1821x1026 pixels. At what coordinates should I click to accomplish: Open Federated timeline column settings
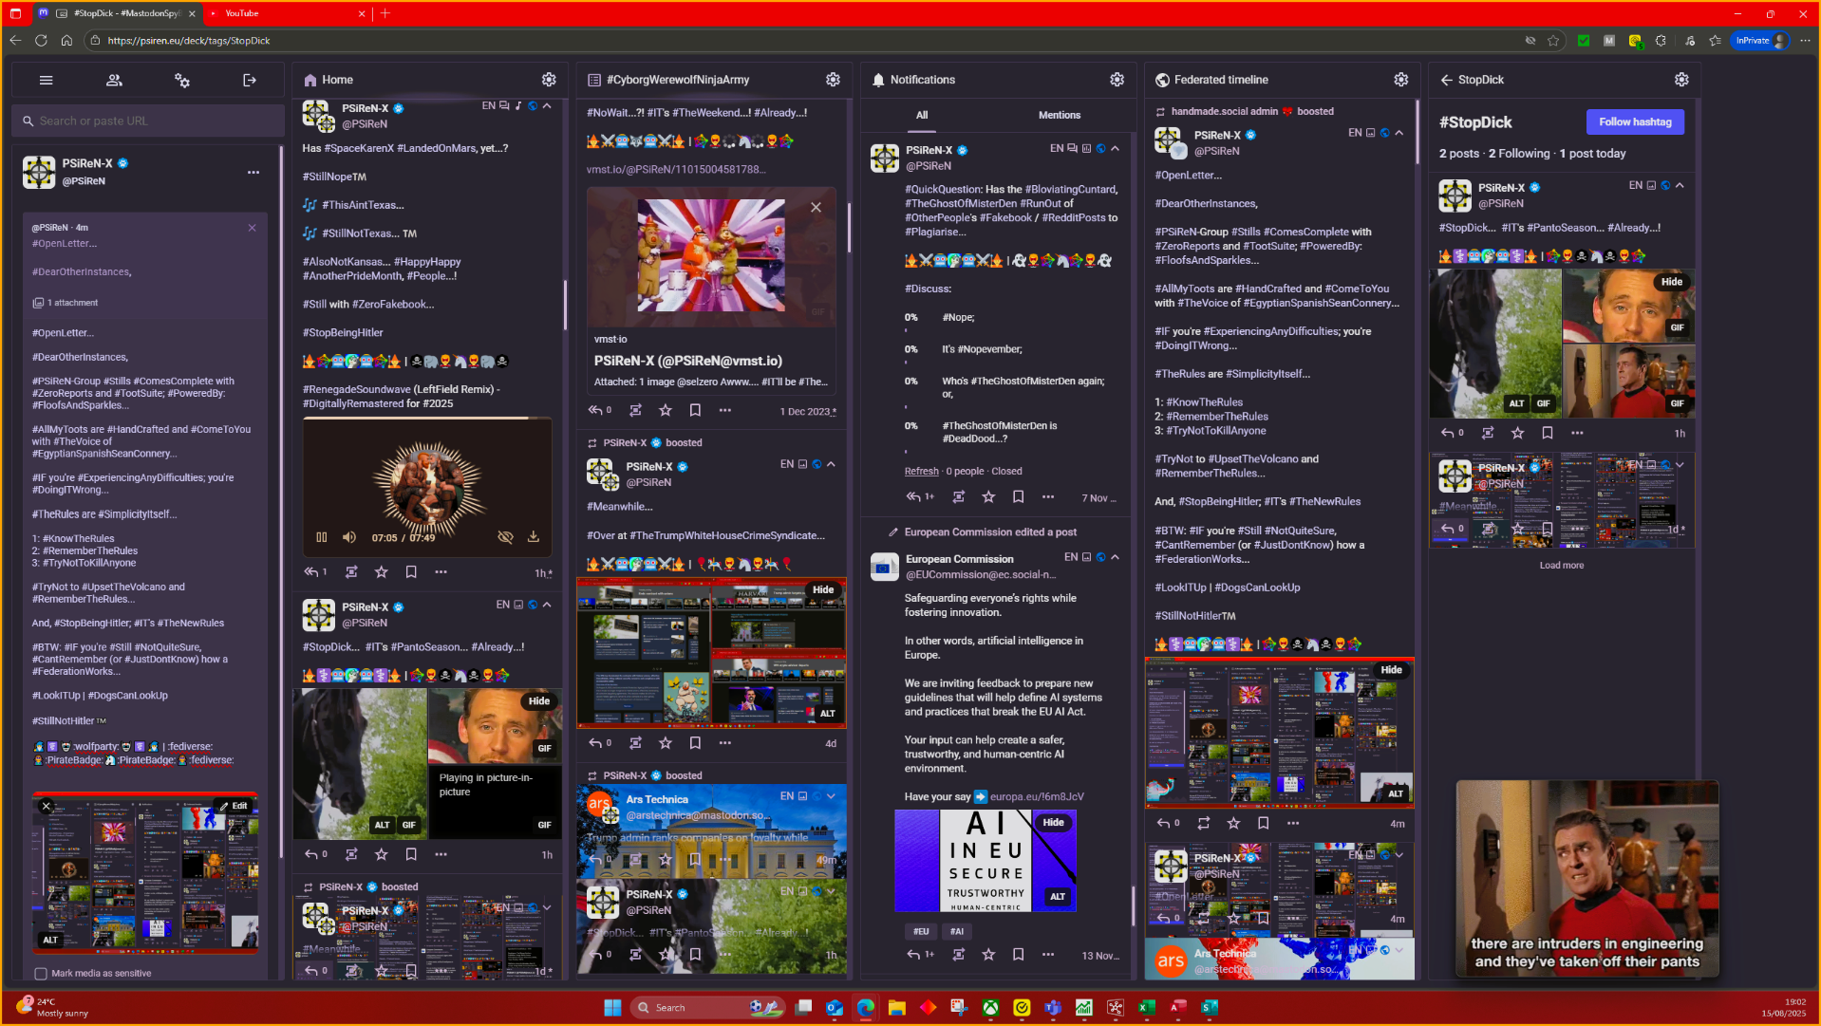click(x=1400, y=80)
